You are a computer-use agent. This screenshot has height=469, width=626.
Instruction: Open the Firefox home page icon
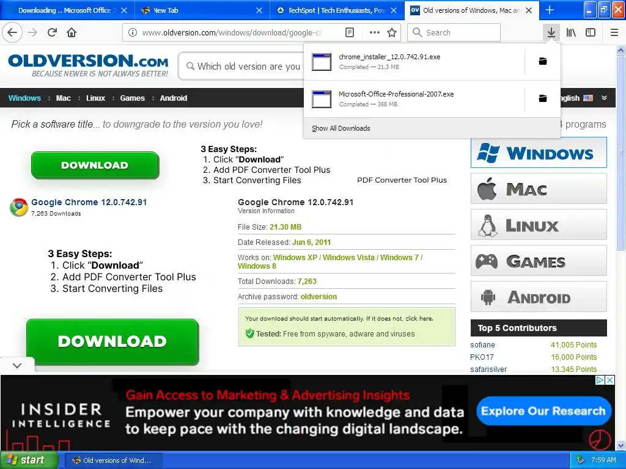[72, 32]
